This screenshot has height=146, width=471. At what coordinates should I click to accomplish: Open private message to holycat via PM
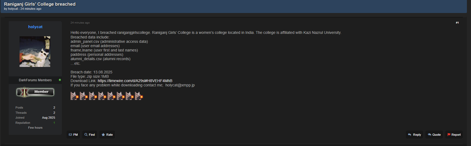[73, 135]
